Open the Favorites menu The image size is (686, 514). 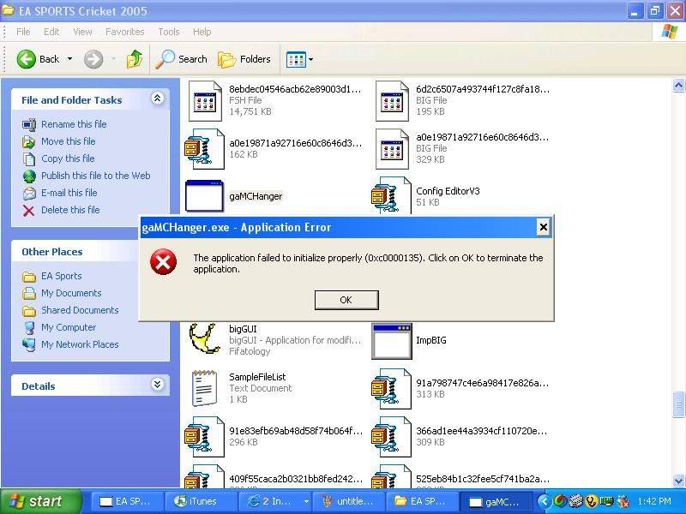[124, 32]
